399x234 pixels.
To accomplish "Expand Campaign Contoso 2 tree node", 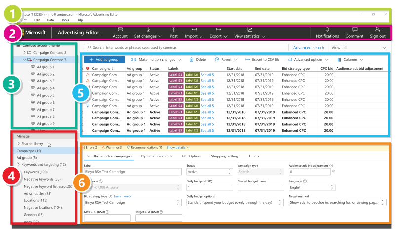I will click(x=24, y=52).
